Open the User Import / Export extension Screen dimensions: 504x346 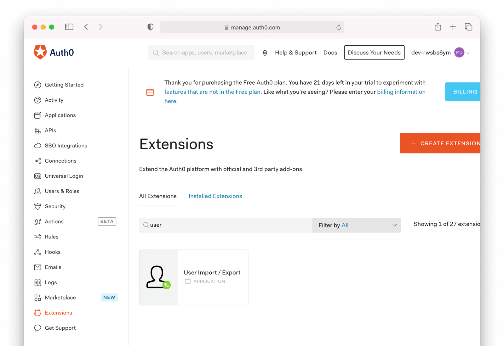pyautogui.click(x=194, y=277)
